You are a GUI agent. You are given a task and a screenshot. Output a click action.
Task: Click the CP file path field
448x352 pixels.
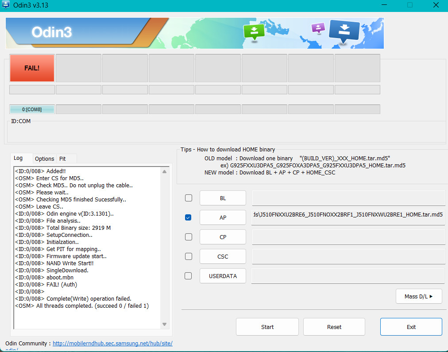[x=348, y=237]
